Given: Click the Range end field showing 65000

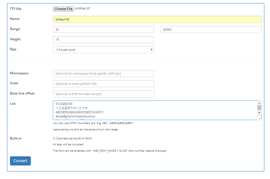Looking at the screenshot, I should [x=211, y=29].
